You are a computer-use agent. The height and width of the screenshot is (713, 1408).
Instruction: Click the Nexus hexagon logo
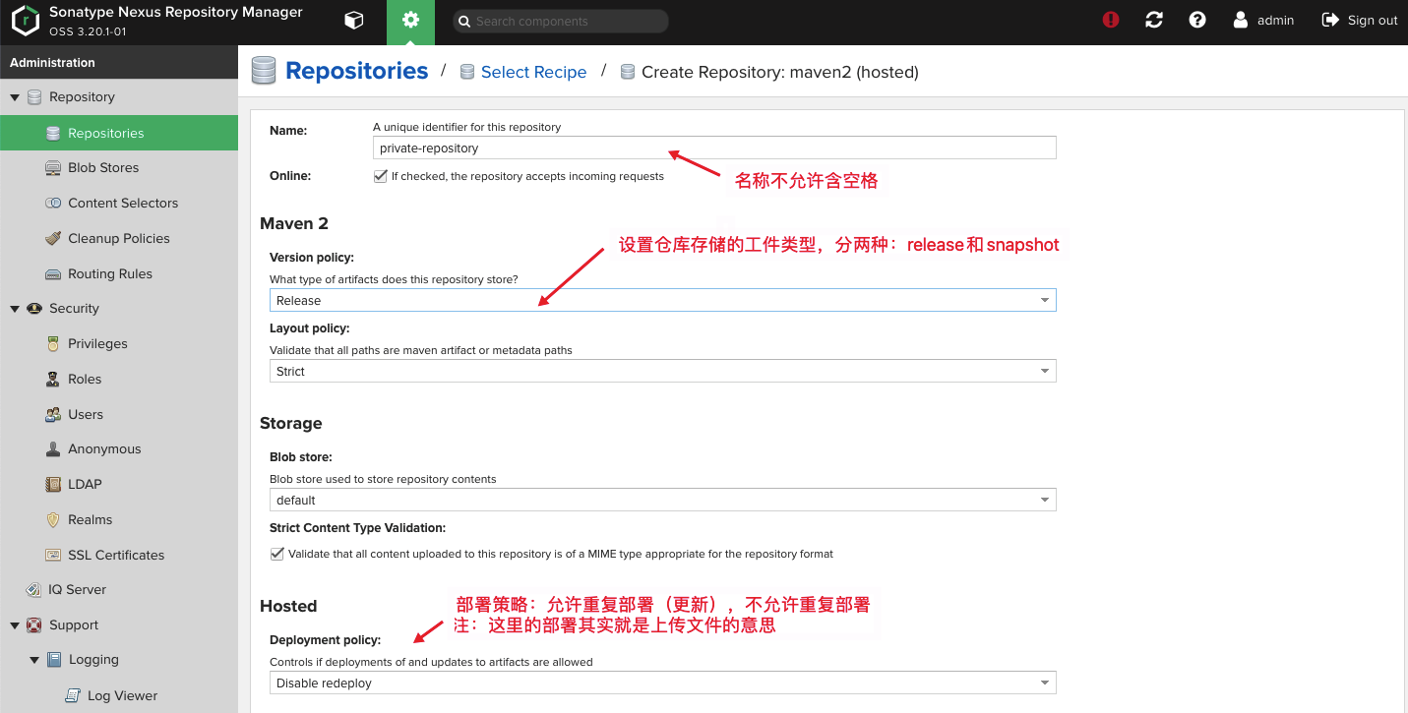25,21
